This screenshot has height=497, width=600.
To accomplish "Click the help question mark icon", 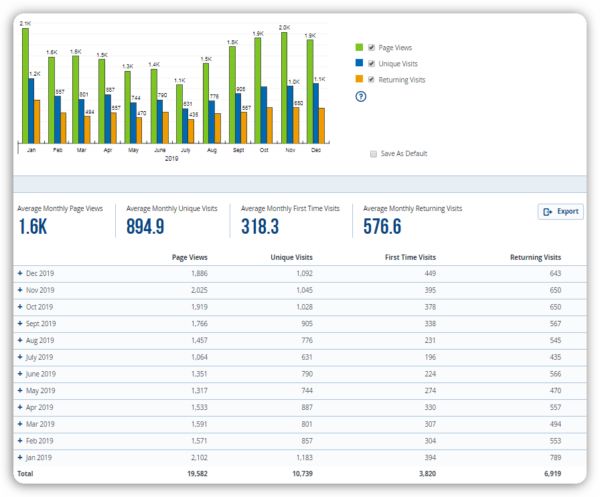I will 361,96.
